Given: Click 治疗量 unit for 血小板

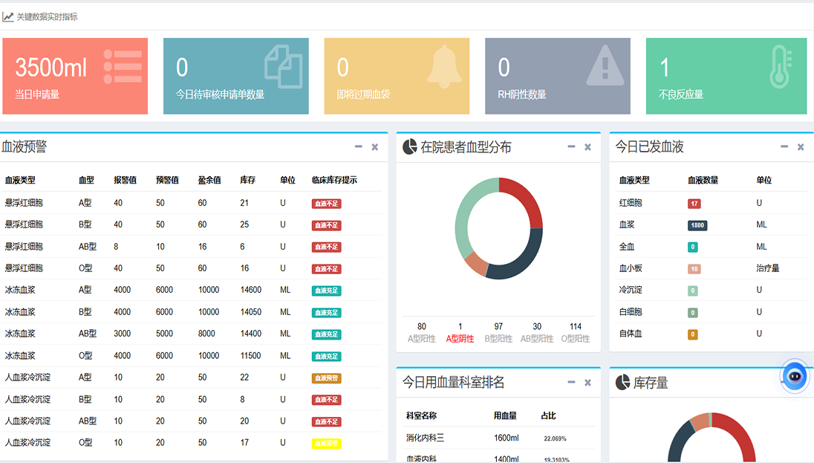Looking at the screenshot, I should click(x=768, y=268).
